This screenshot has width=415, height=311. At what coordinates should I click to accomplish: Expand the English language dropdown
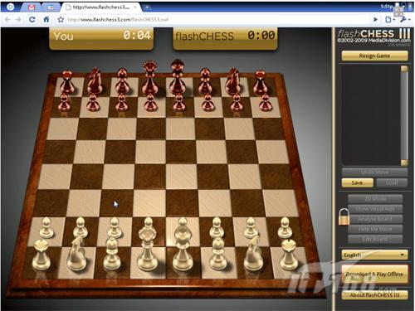pyautogui.click(x=375, y=255)
